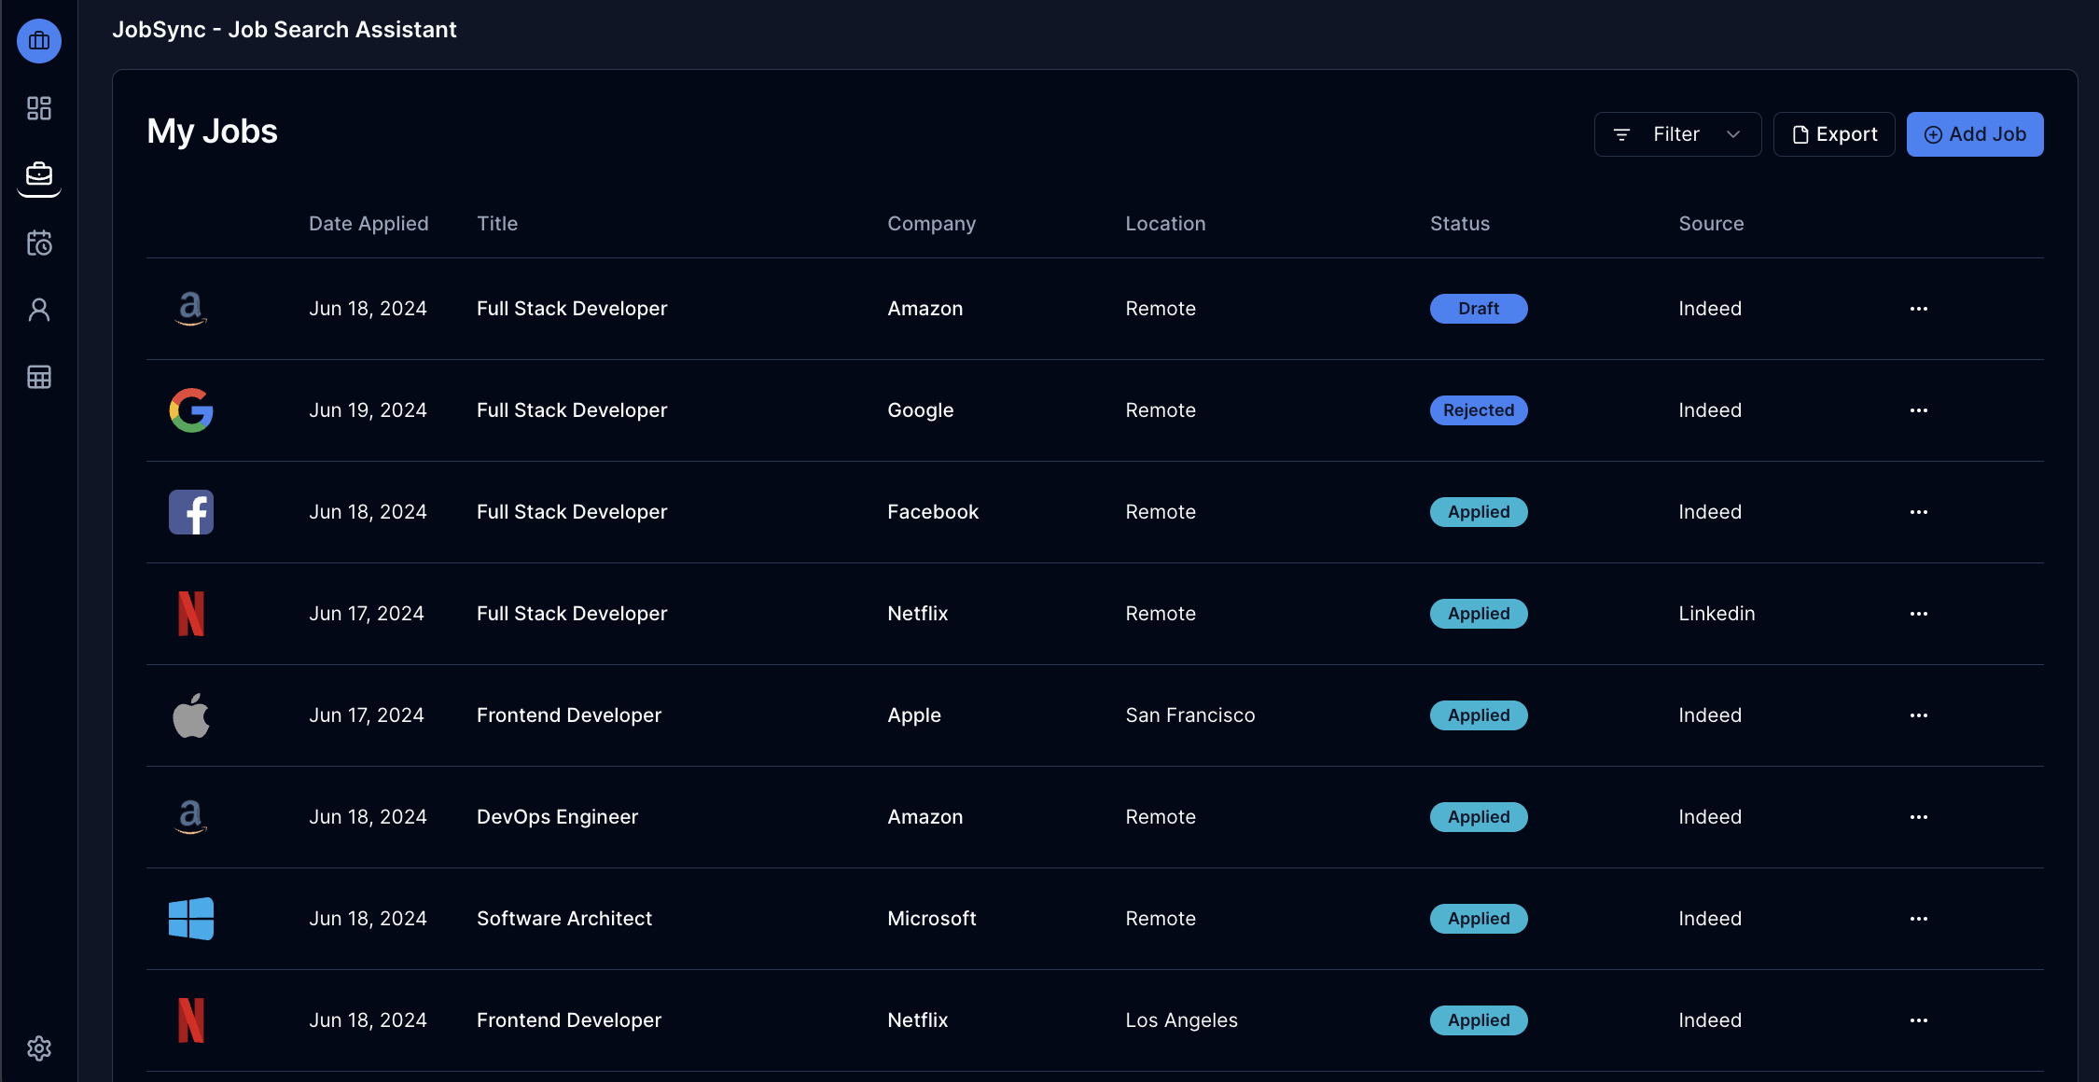Screen dimensions: 2099x1082
Task: Click the Apple logo icon
Action: pos(191,715)
